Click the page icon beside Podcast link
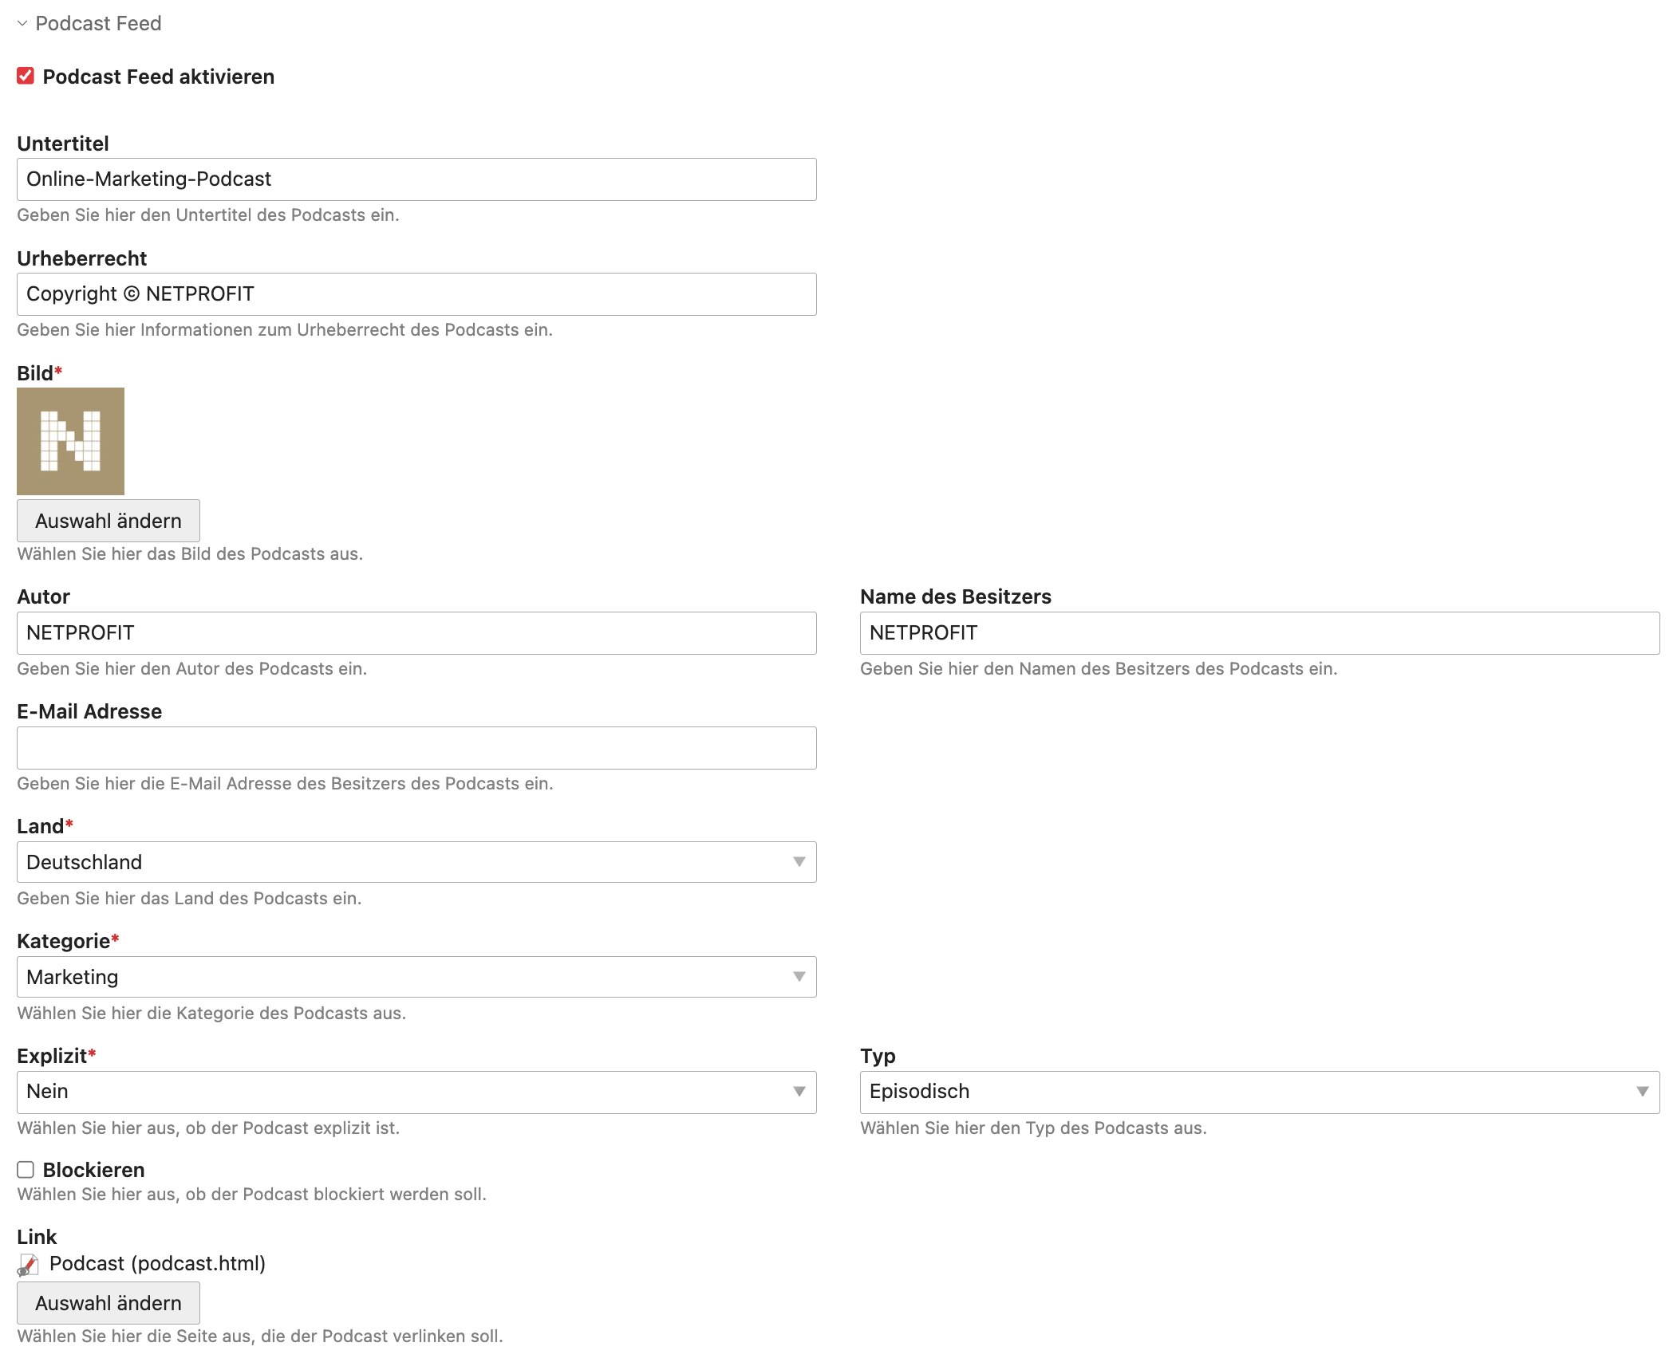Screen dimensions: 1677x1370 (29, 1265)
